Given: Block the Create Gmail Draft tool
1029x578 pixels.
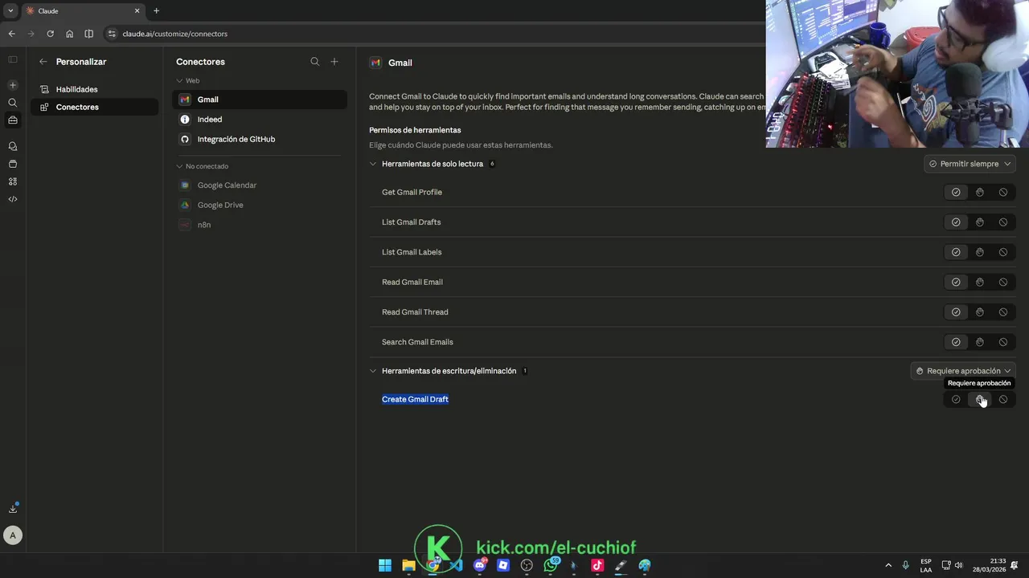Looking at the screenshot, I should [x=1003, y=399].
